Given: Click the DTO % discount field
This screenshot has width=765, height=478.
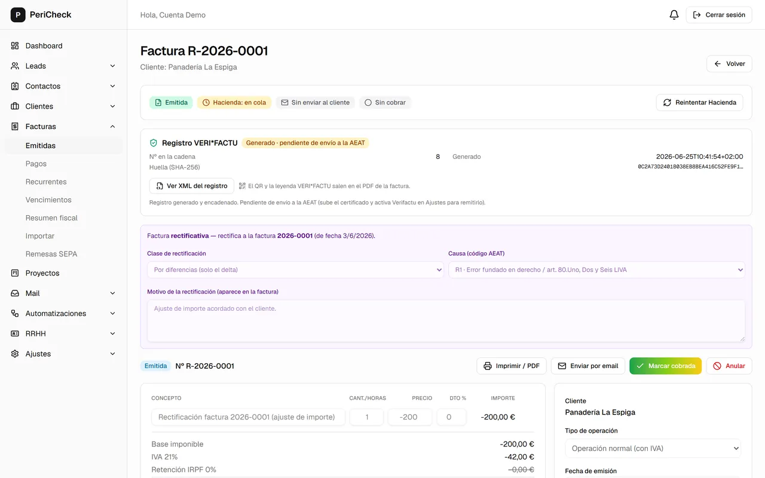Looking at the screenshot, I should (x=451, y=417).
